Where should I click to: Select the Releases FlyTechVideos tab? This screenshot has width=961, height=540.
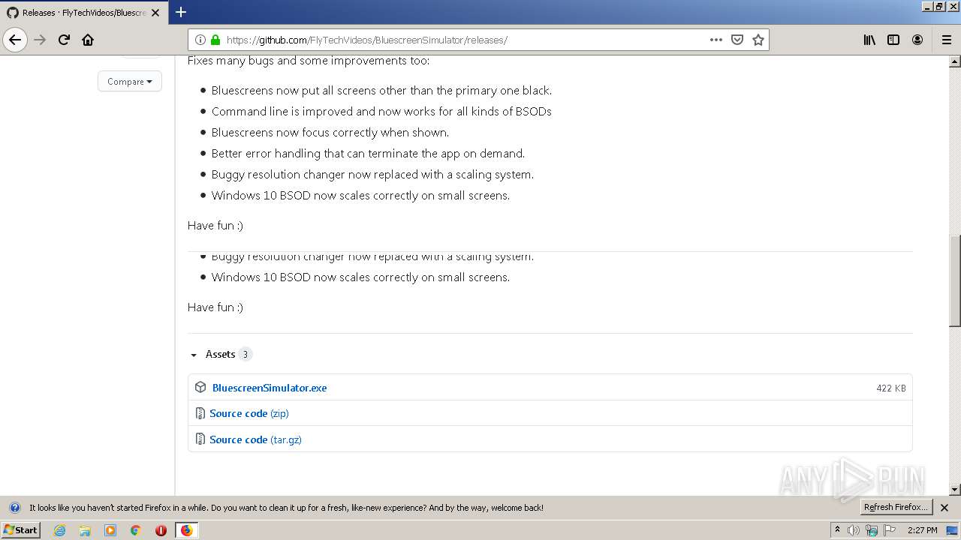pyautogui.click(x=83, y=13)
